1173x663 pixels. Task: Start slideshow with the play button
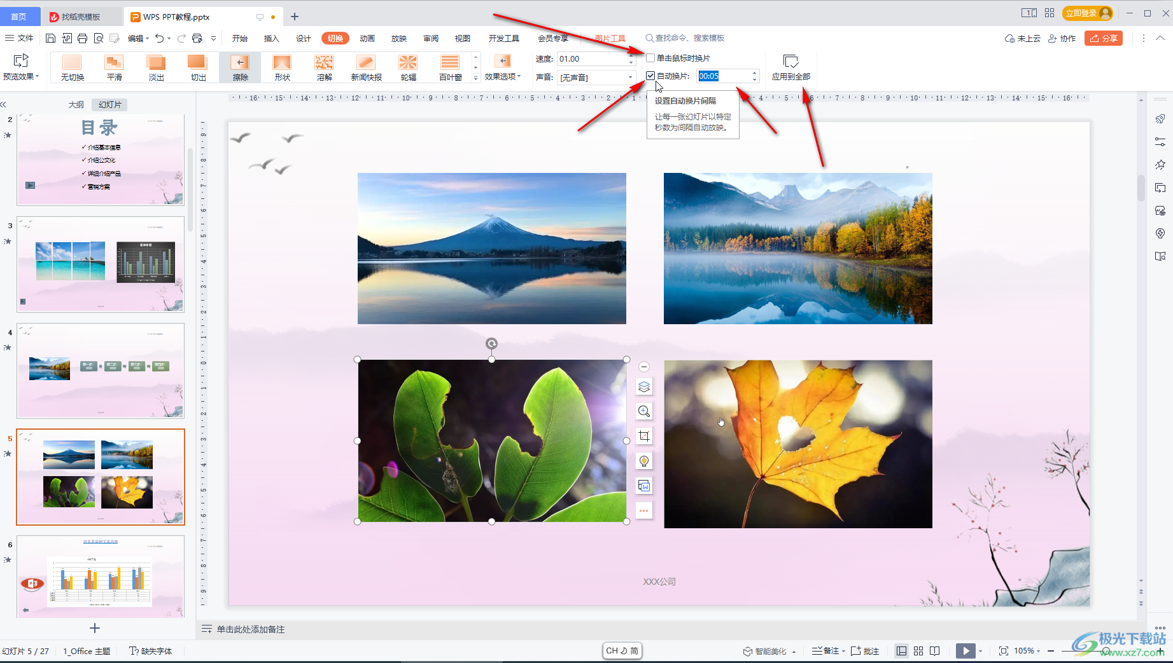point(966,651)
